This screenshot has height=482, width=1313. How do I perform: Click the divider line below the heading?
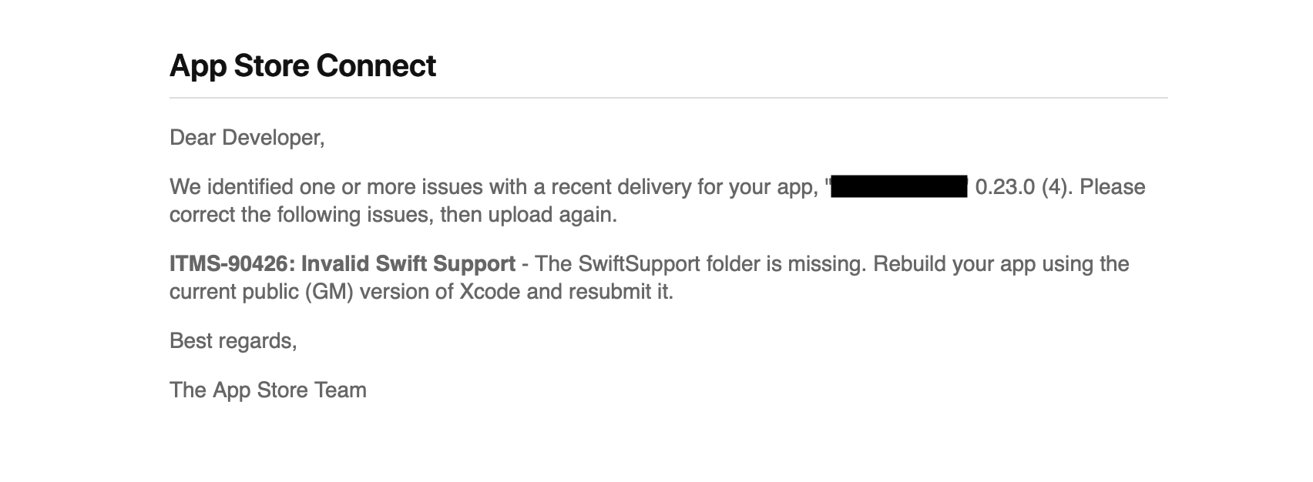pos(668,98)
